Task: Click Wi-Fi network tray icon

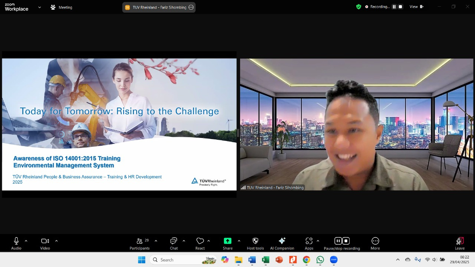Action: pos(427,260)
